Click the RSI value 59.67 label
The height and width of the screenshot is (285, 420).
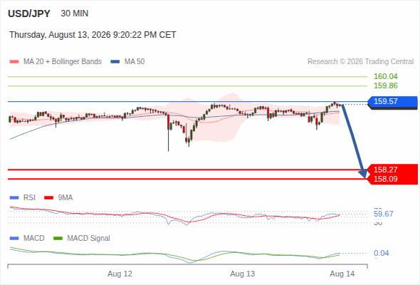pos(384,214)
